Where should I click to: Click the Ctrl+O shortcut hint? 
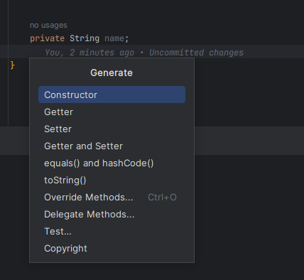pos(162,197)
